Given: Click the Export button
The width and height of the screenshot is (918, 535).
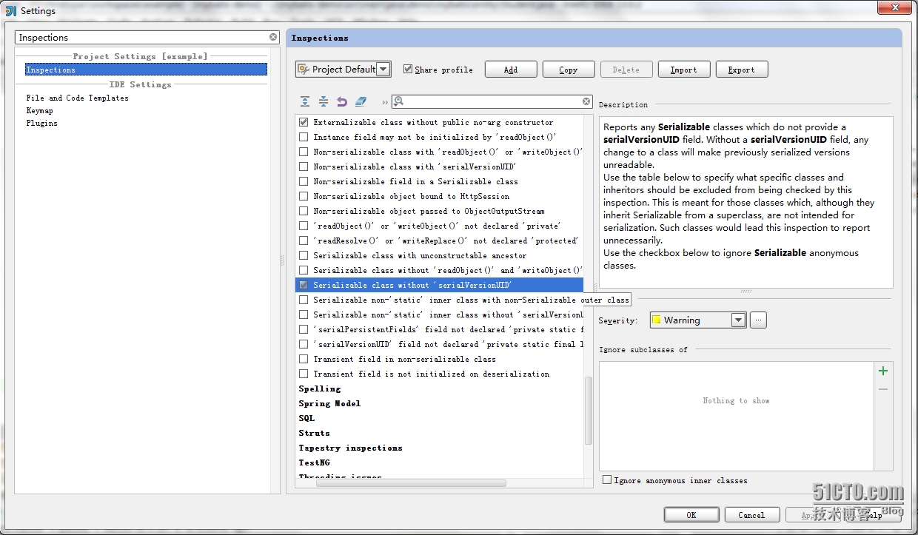Looking at the screenshot, I should coord(741,70).
